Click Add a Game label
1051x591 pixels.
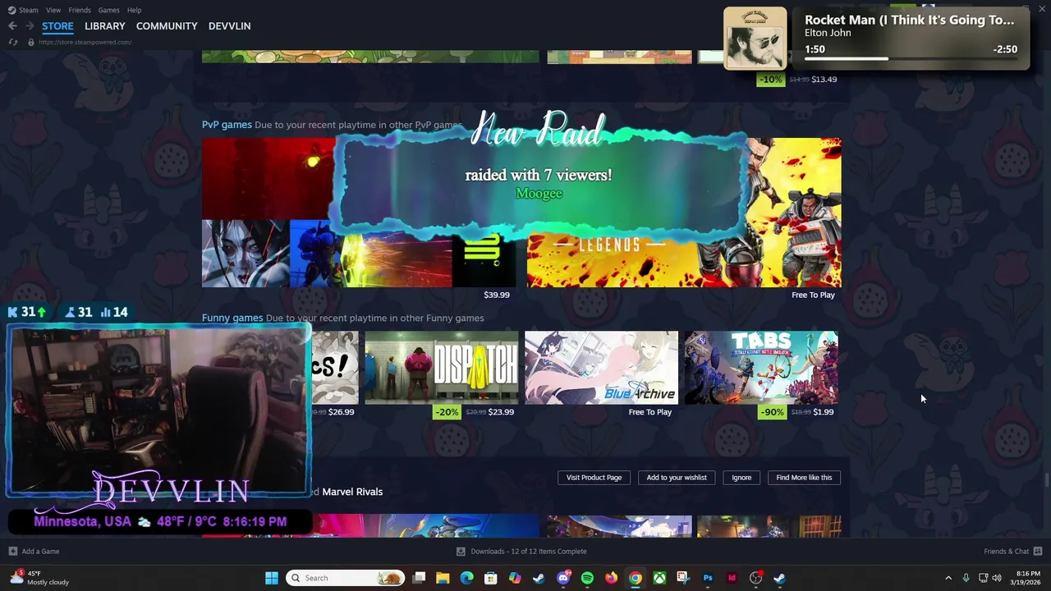tap(40, 552)
